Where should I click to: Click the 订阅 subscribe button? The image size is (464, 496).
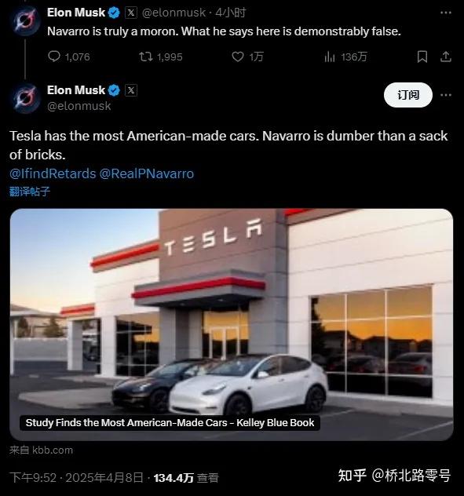408,95
